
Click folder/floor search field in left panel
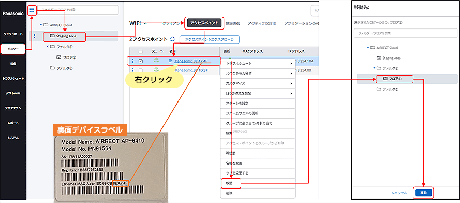(78, 10)
